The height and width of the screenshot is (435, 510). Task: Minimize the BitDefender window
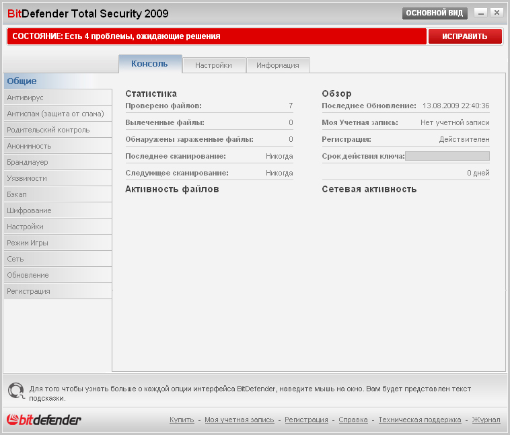480,13
